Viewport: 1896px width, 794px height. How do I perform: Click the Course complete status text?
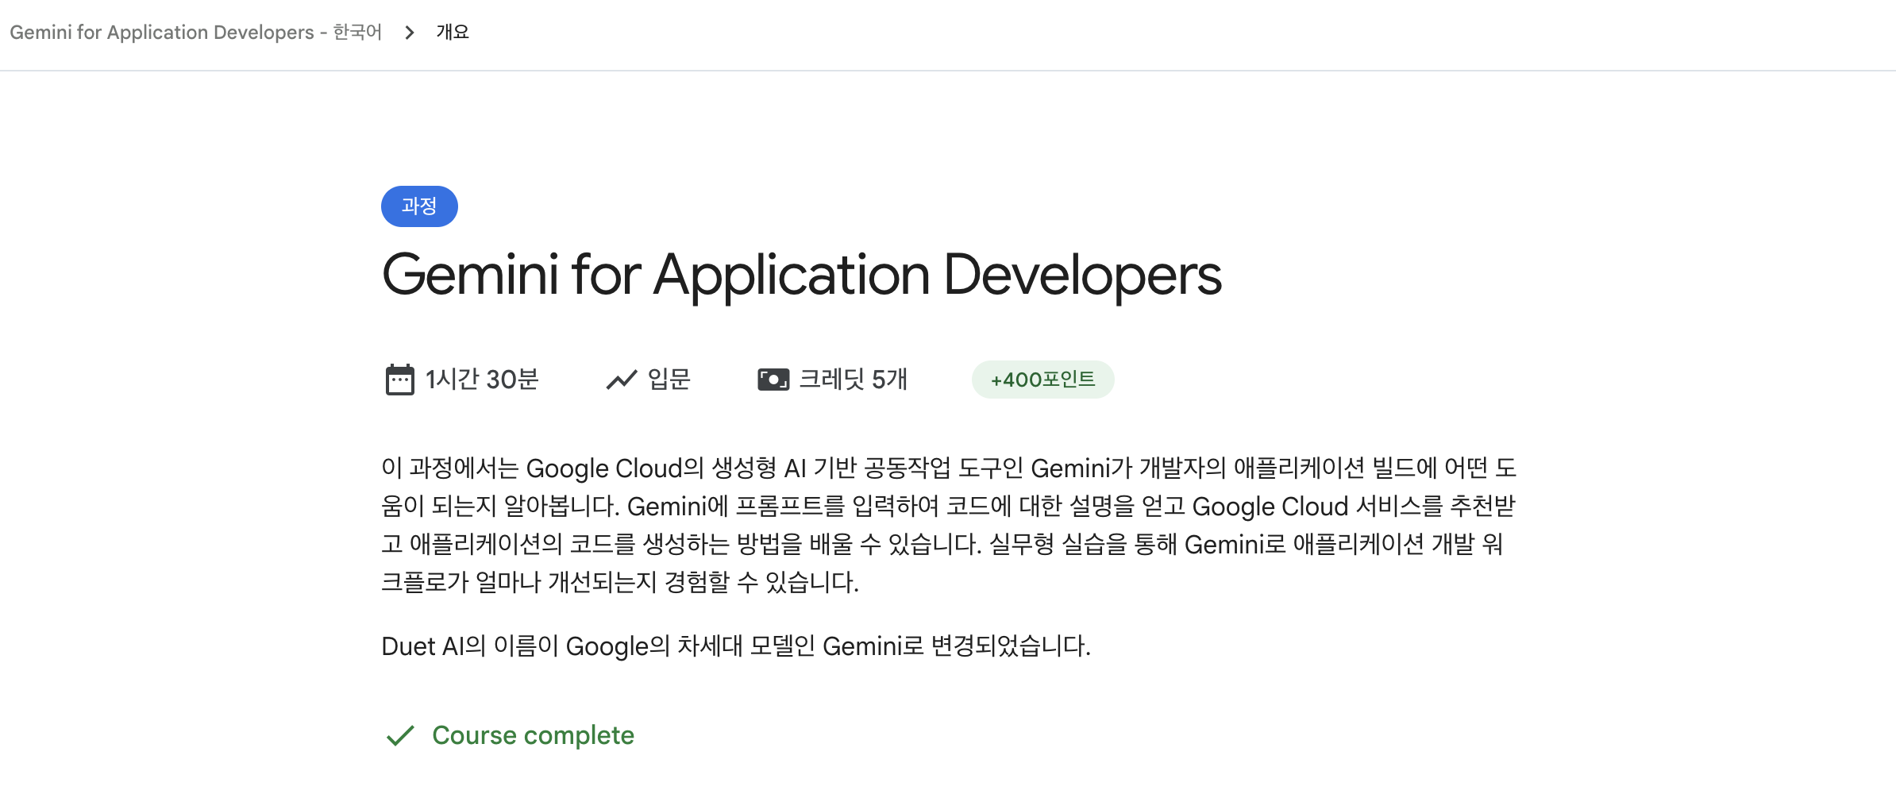click(x=534, y=736)
